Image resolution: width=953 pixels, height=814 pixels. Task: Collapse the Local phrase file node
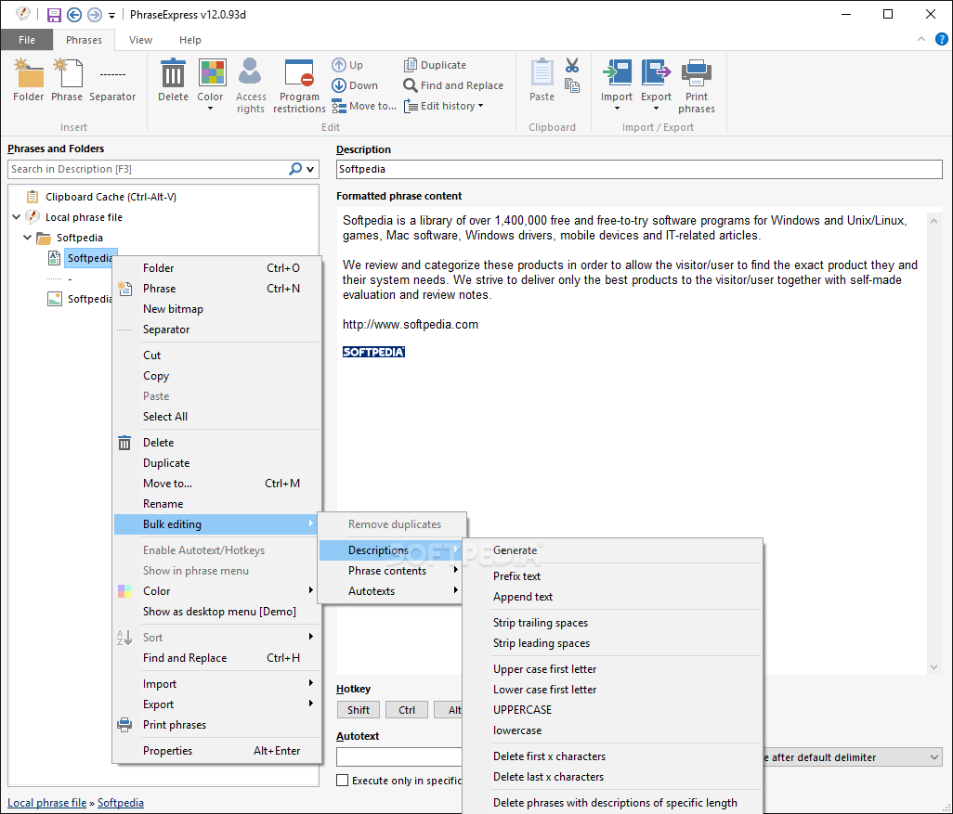[17, 217]
